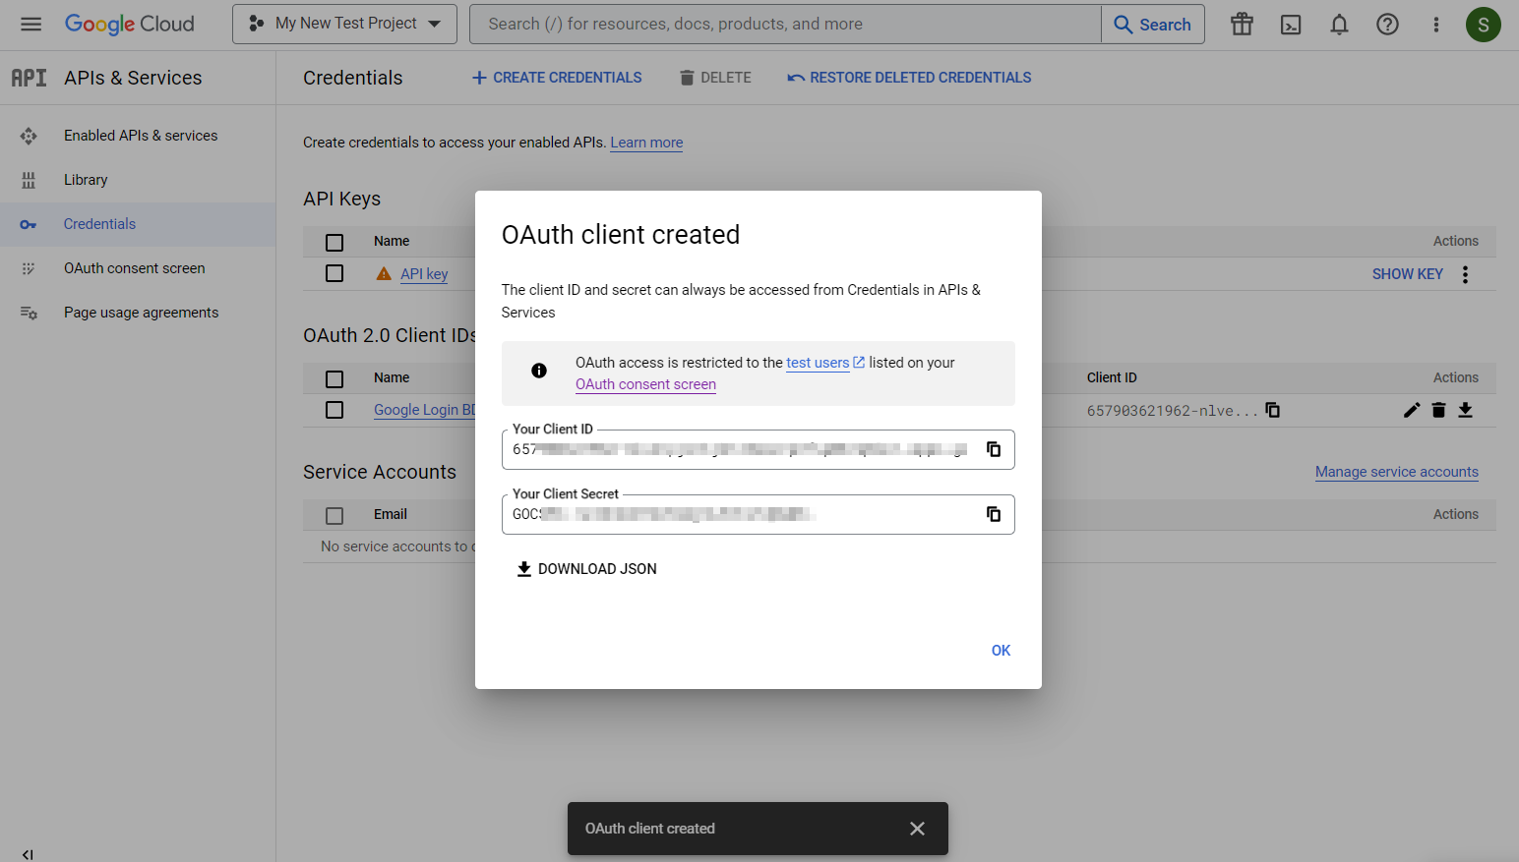1519x862 pixels.
Task: Click the Google Cloud logo
Action: click(129, 24)
